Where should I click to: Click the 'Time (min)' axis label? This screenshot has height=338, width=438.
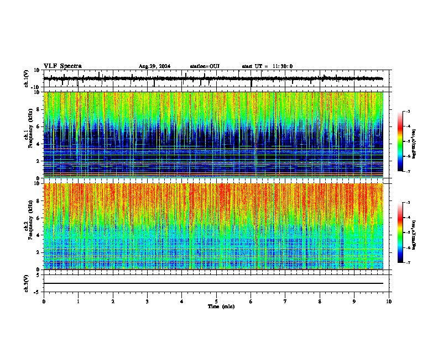click(x=221, y=307)
